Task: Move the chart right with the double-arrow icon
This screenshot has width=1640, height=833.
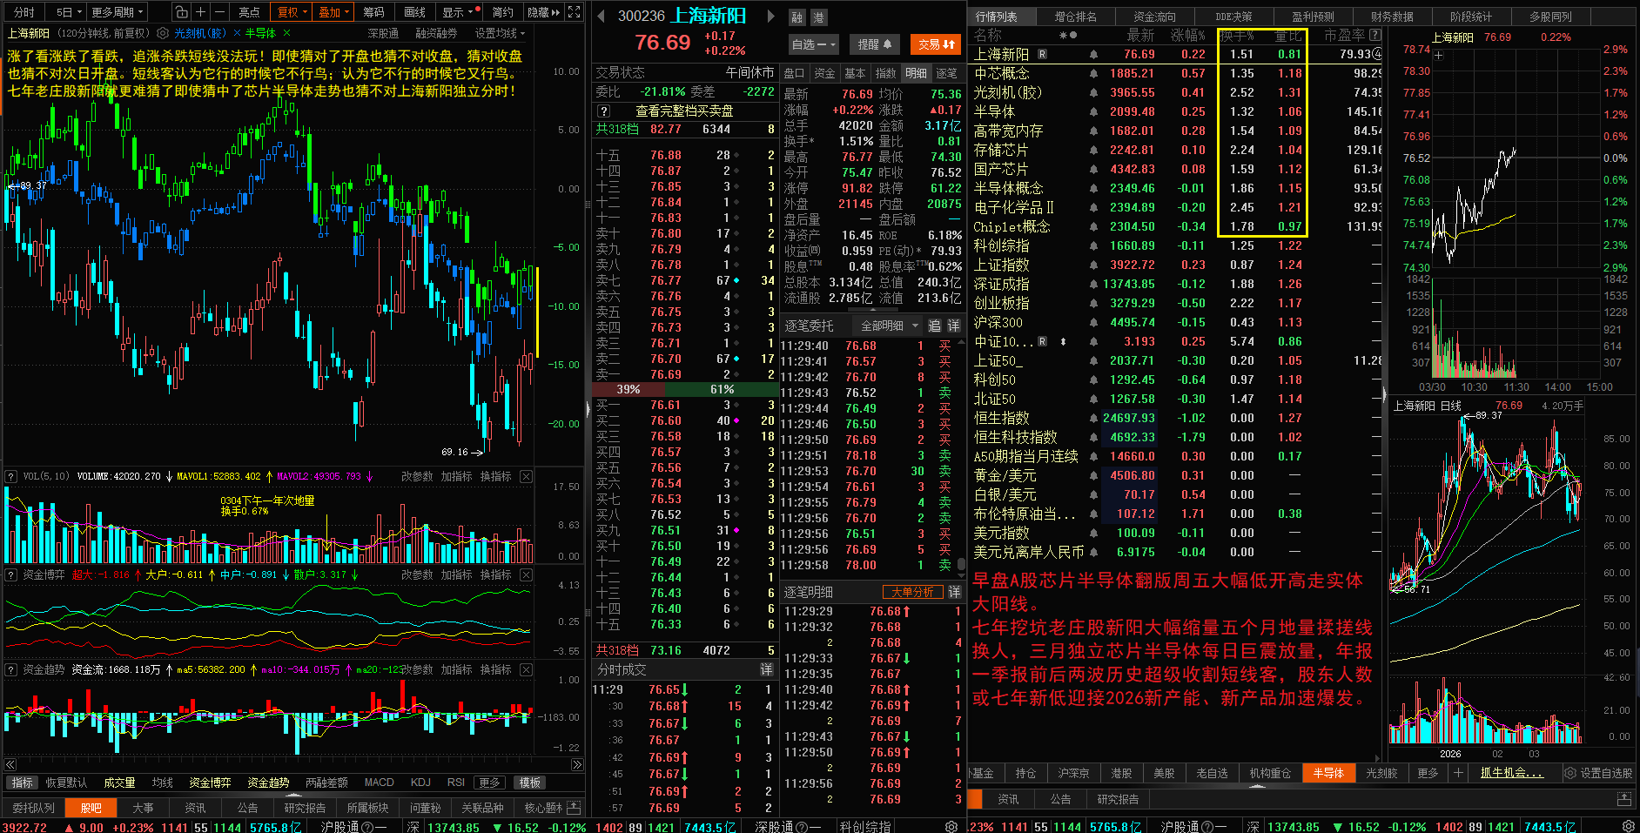Action: pos(577,764)
